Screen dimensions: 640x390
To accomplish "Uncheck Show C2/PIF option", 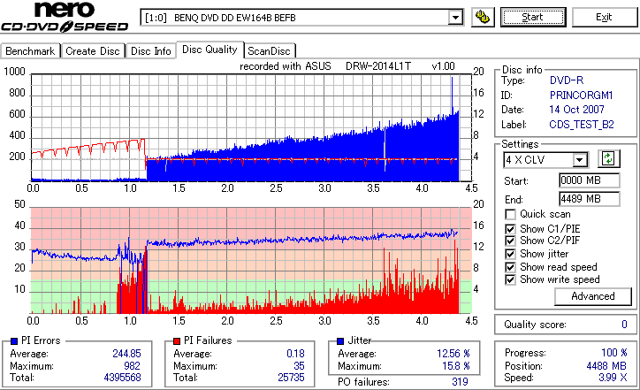I will point(510,241).
